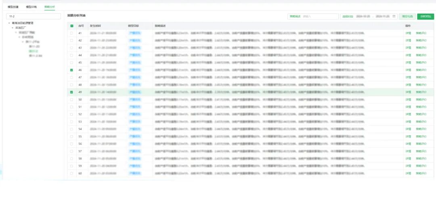Click the sequence number 56 cell
The height and width of the screenshot is (201, 436).
pos(80,144)
